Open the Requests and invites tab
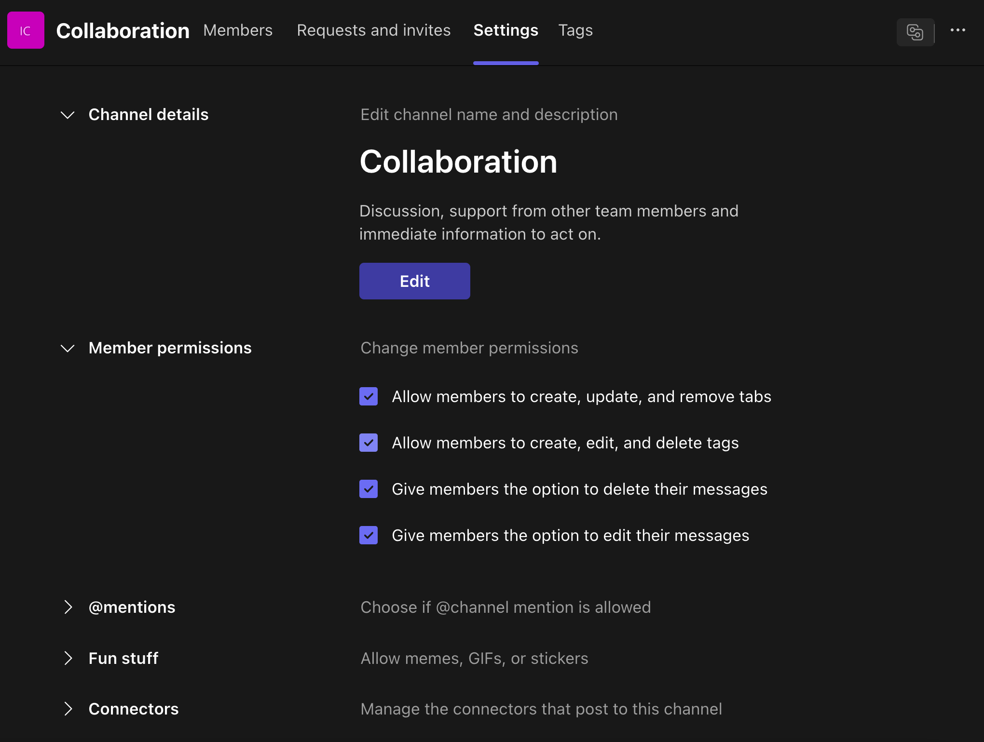Viewport: 984px width, 742px height. (373, 30)
